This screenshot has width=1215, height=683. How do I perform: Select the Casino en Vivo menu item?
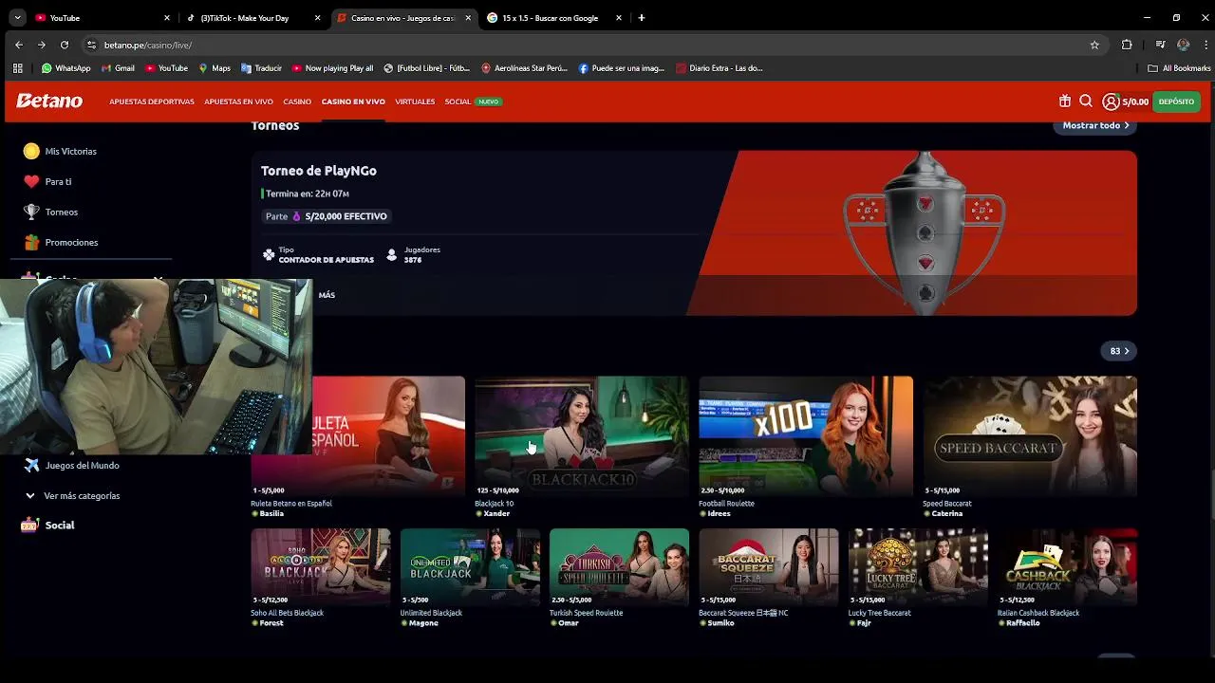(353, 102)
